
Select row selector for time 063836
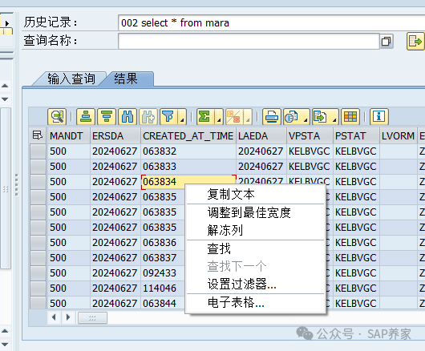[38, 242]
